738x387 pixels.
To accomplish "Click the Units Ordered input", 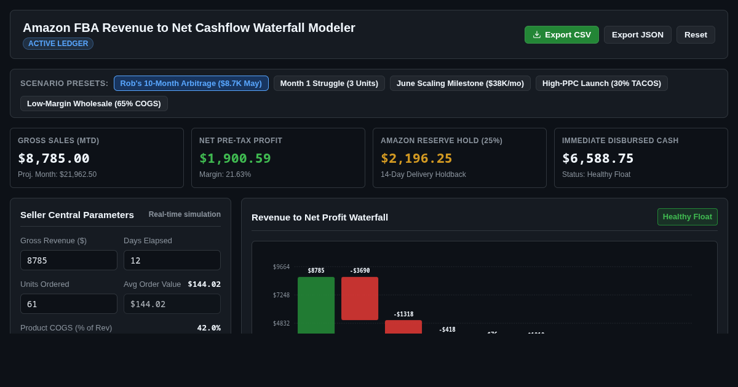I will click(69, 304).
